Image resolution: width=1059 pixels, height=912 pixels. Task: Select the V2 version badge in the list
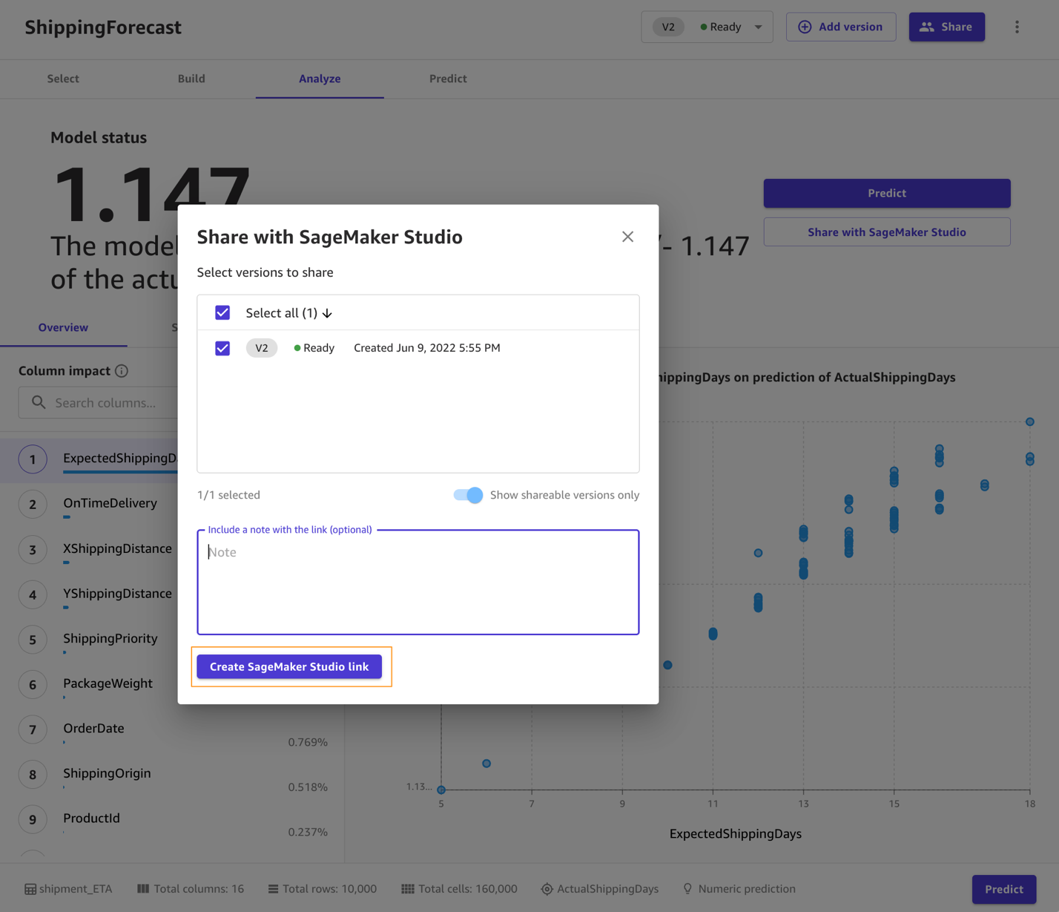[x=262, y=348]
